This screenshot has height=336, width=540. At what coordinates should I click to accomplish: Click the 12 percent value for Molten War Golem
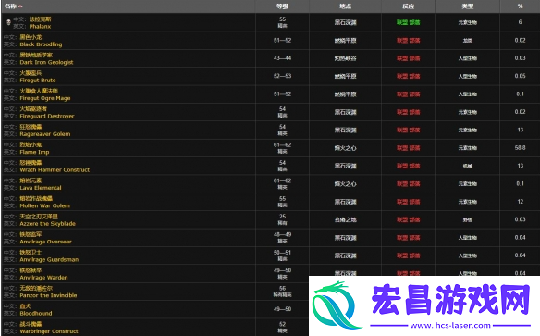pyautogui.click(x=520, y=202)
